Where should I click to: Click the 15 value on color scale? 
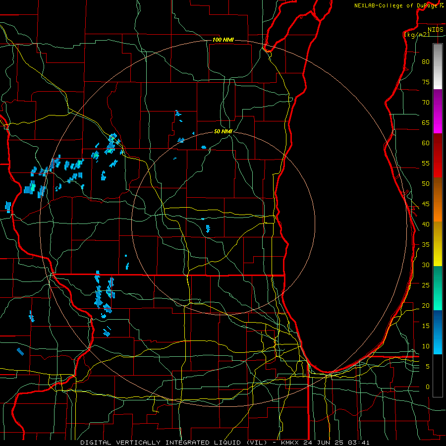point(426,326)
